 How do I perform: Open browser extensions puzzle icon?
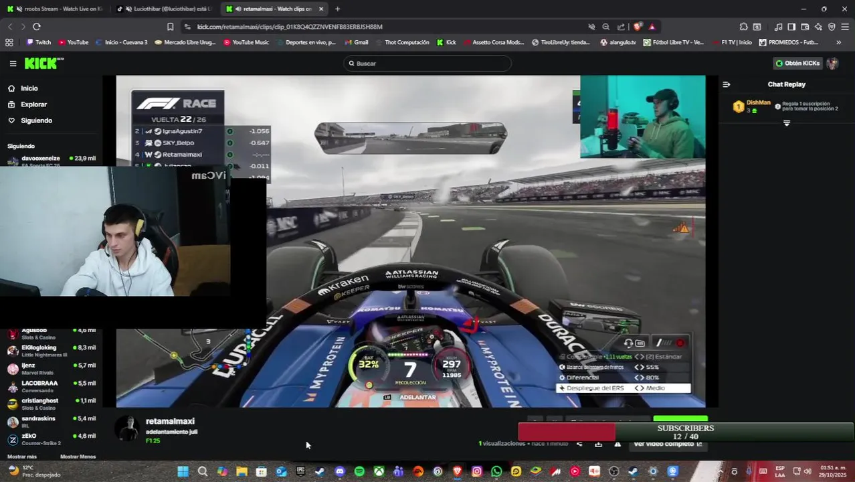743,27
